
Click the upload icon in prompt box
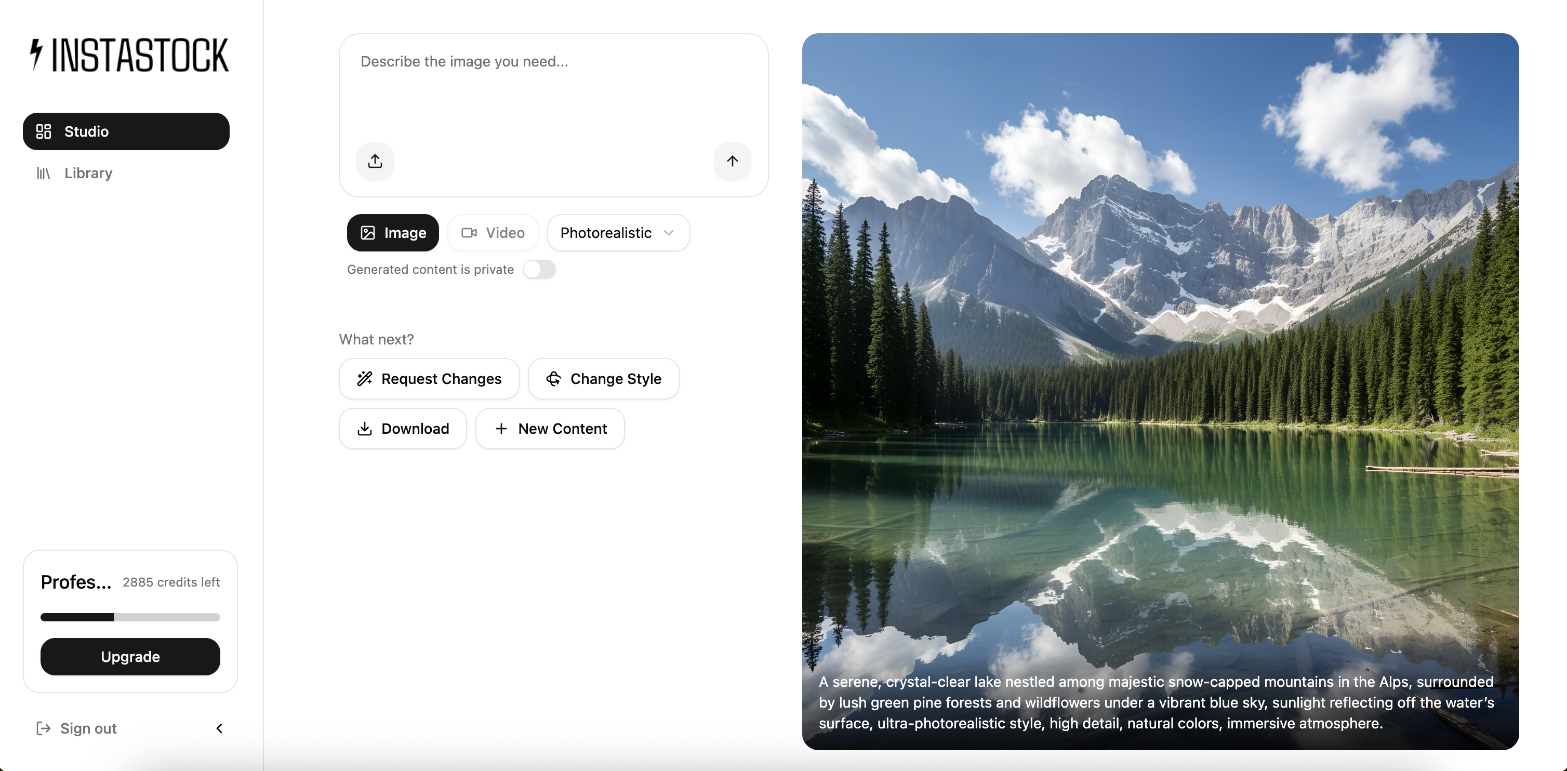375,161
